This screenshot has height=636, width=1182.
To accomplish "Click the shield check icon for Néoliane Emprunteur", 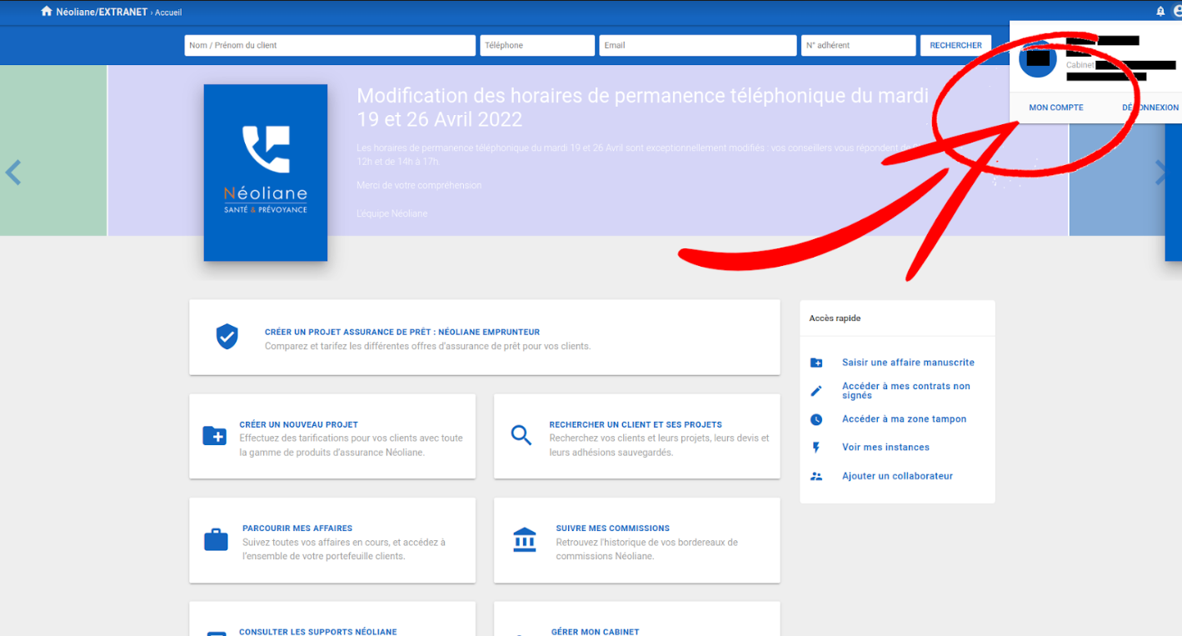I will coord(227,337).
